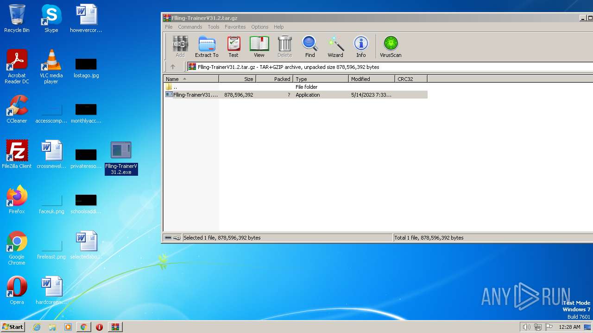Click the Delete toolbar icon
This screenshot has height=333, width=593.
point(284,47)
